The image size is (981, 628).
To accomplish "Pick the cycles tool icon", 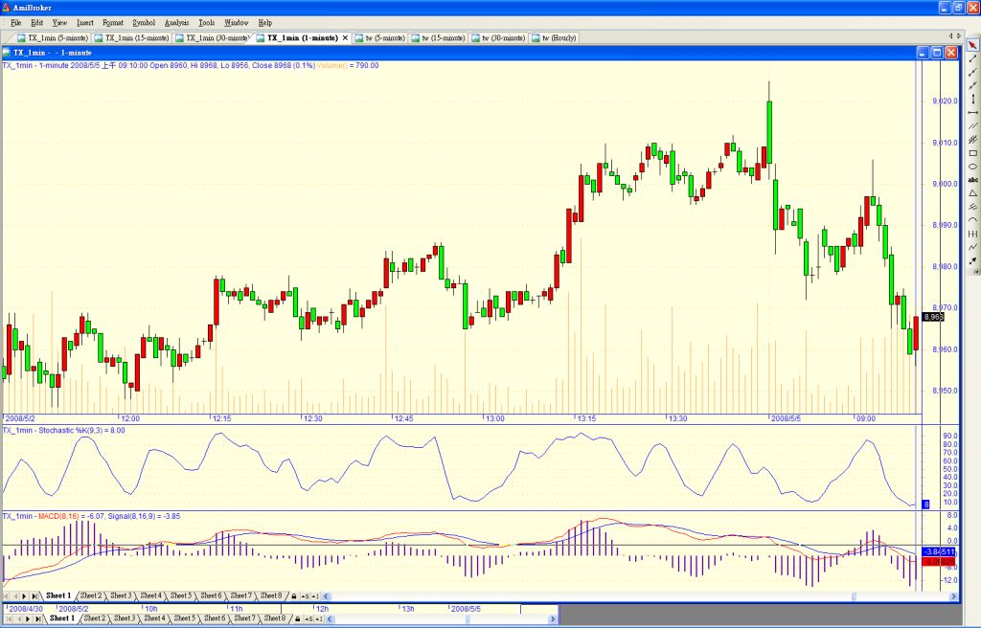I will [973, 234].
